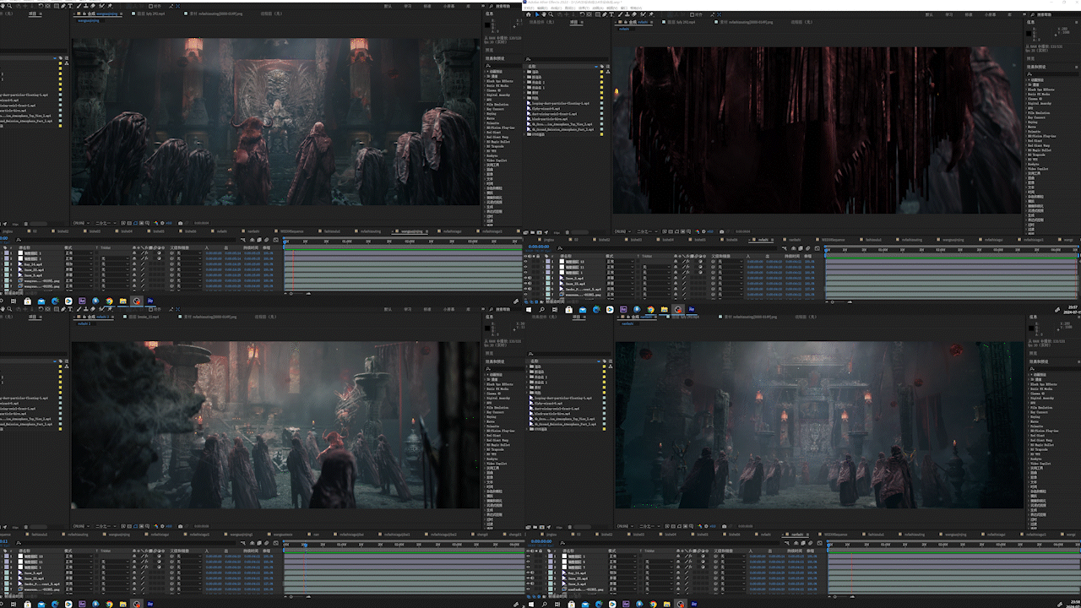Toggle Snow_23.mp4 layer visibility in nvfashi timeline

pos(525,283)
